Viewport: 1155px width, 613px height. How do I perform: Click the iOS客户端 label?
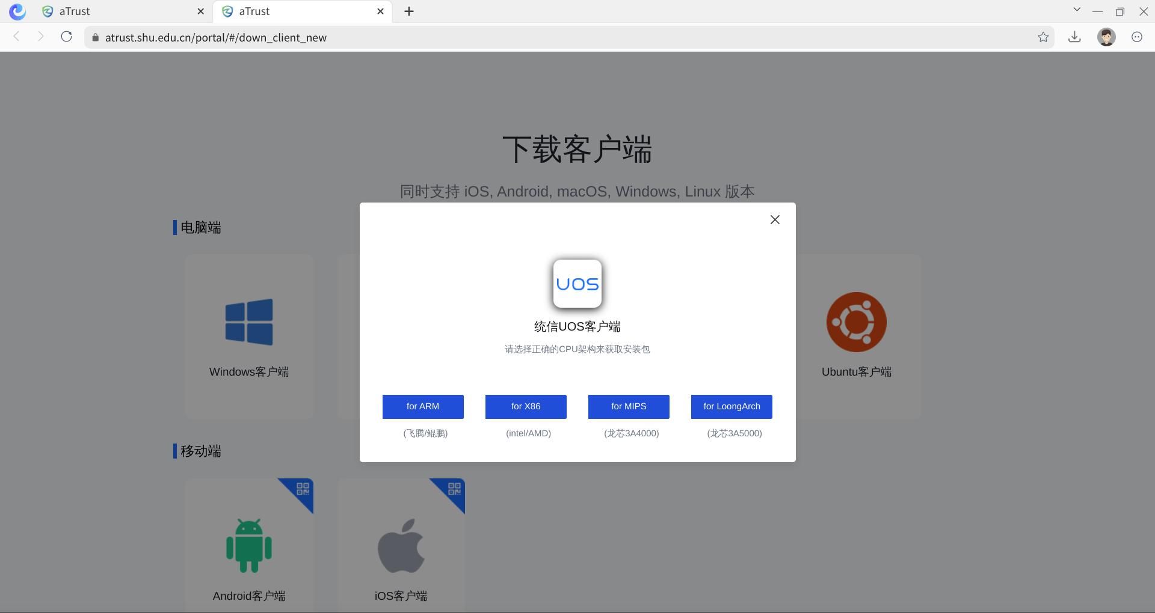[x=401, y=596]
